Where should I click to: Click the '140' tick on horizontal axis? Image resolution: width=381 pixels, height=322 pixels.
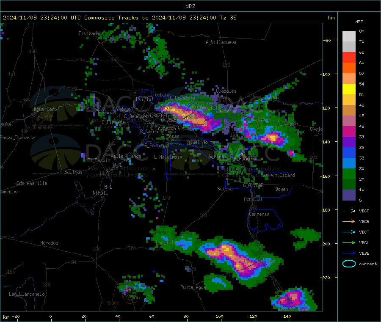click(287, 316)
